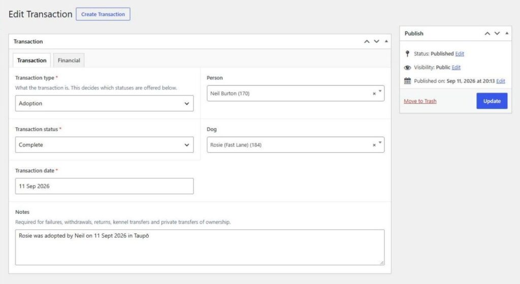Open the Transaction status dropdown
Image resolution: width=520 pixels, height=284 pixels.
[x=104, y=145]
